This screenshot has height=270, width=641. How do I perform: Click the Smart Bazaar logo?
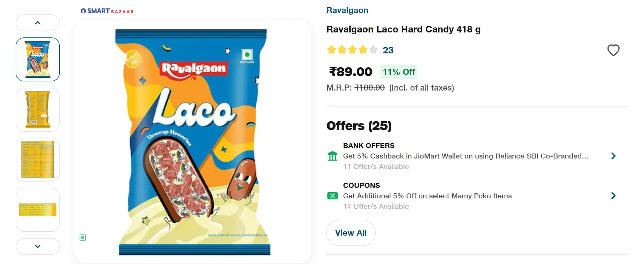coord(107,11)
